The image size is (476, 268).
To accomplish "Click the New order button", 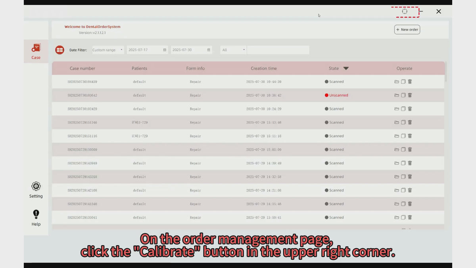I will point(407,29).
